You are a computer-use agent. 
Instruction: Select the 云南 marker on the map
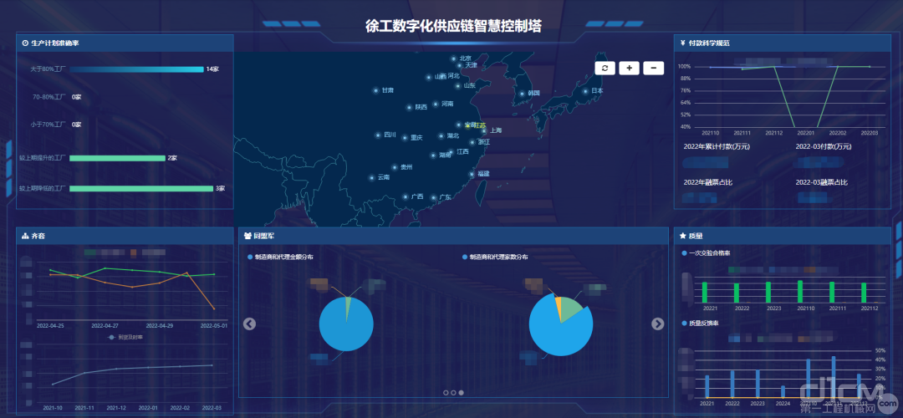372,178
